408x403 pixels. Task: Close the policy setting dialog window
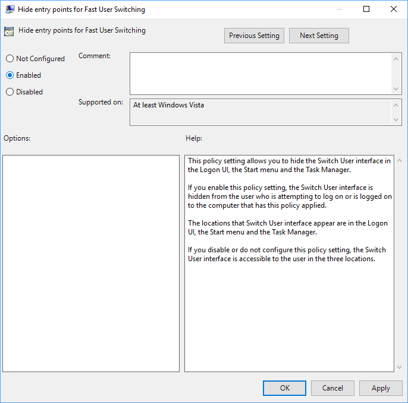[394, 9]
